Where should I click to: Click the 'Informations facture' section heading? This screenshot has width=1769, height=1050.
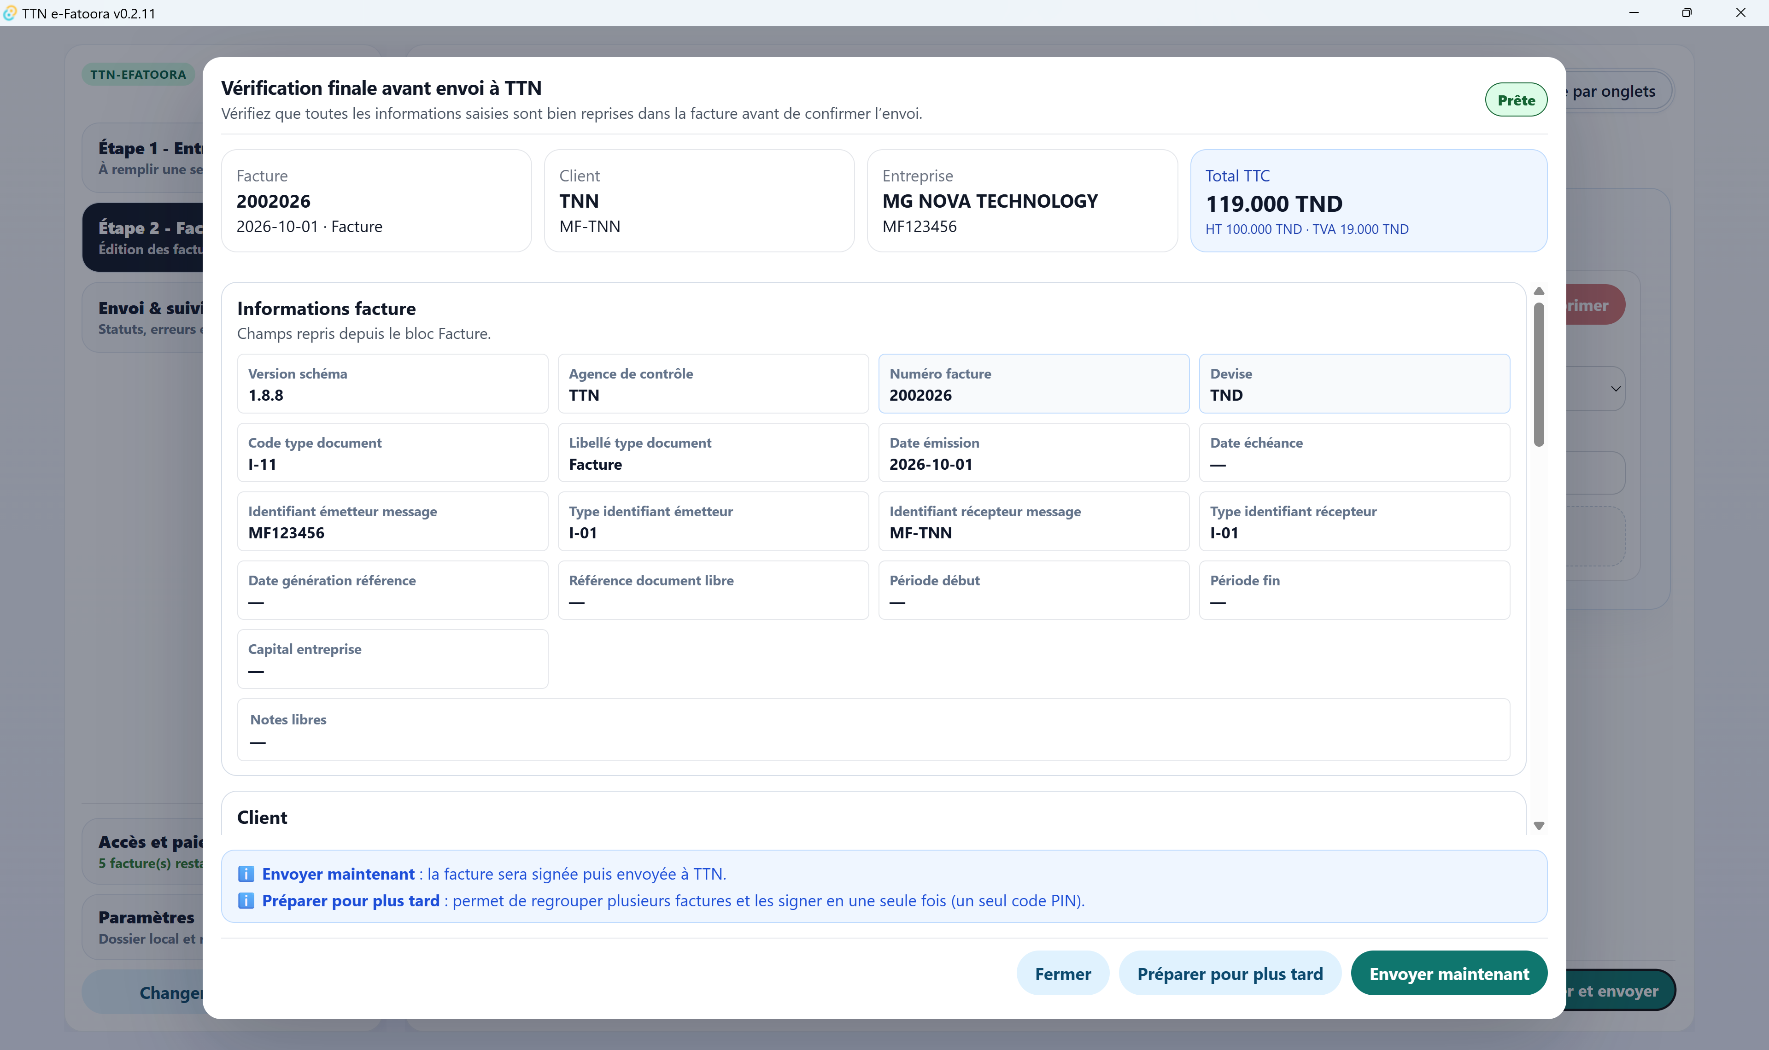pyautogui.click(x=326, y=309)
